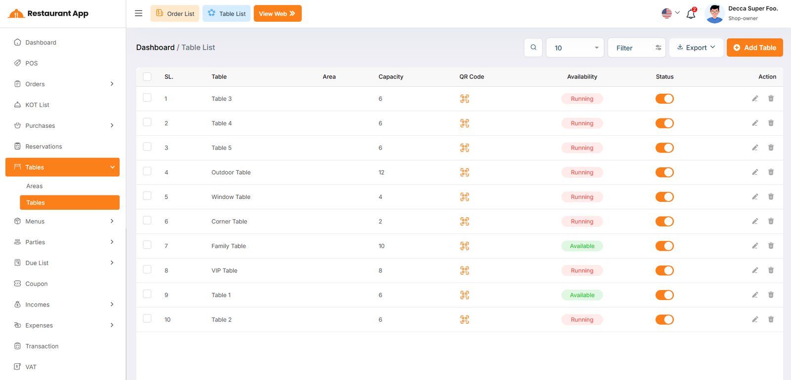Click the search magnifier icon
Image resolution: width=791 pixels, height=380 pixels.
coord(533,47)
